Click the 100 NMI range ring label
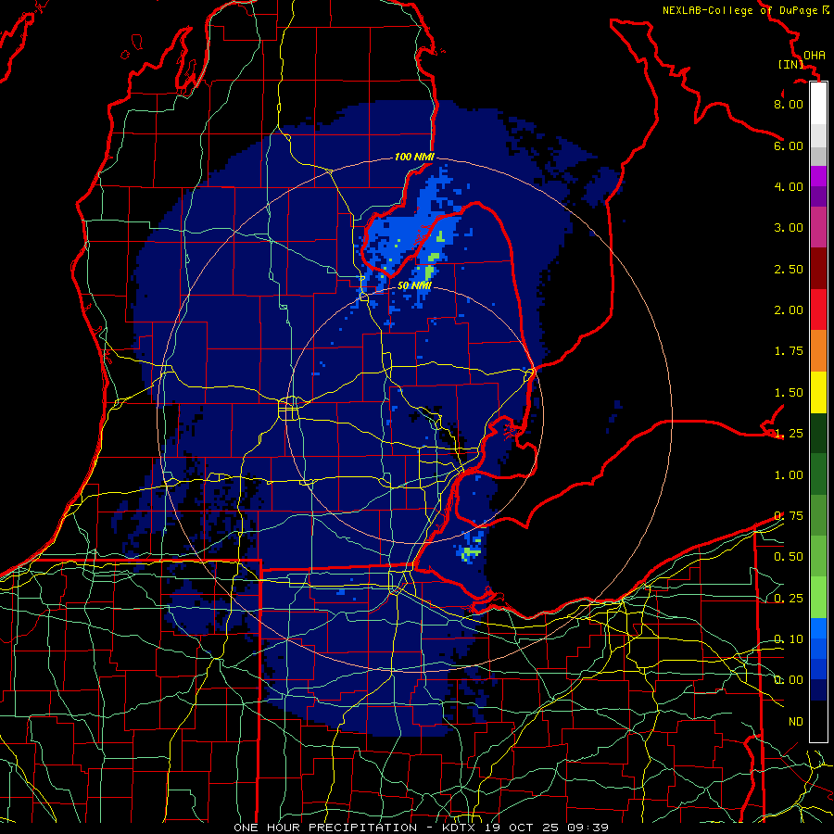834x834 pixels. [x=414, y=157]
